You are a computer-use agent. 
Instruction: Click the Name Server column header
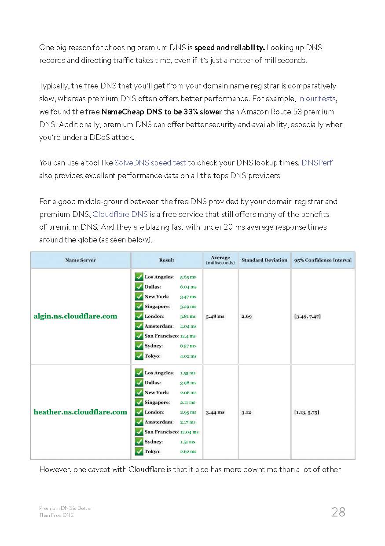[81, 260]
